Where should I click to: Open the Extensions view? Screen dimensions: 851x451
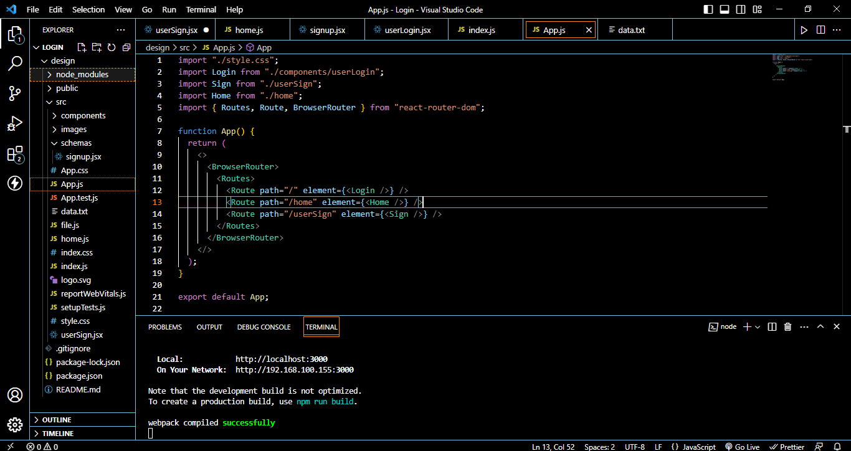pos(15,154)
